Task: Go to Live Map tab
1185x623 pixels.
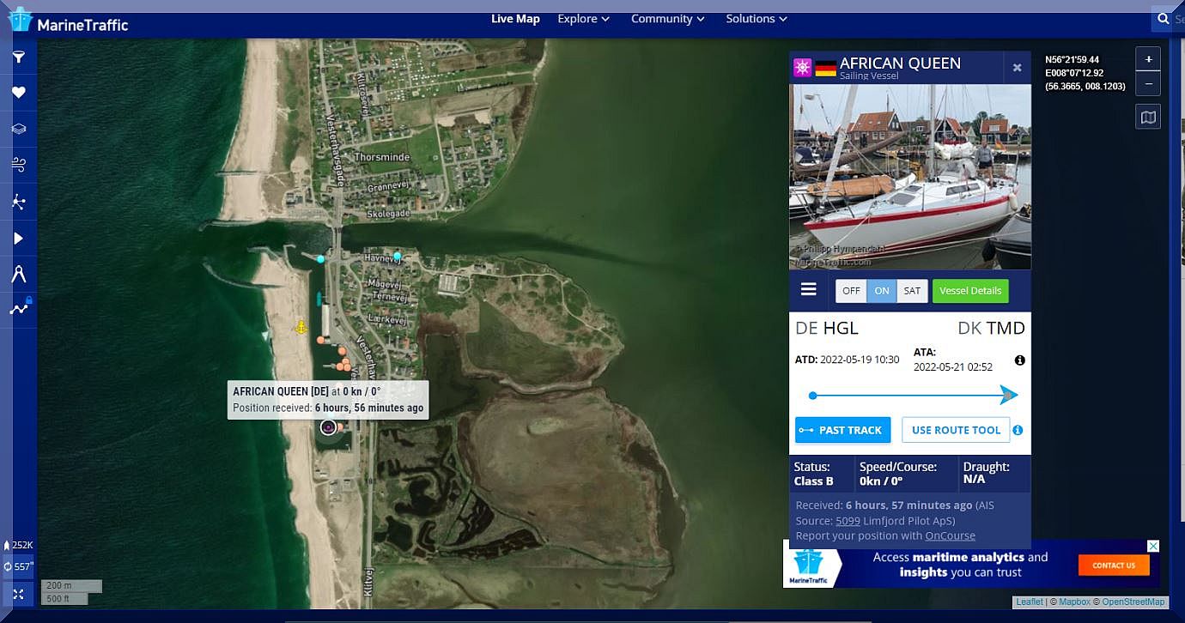Action: pyautogui.click(x=515, y=19)
